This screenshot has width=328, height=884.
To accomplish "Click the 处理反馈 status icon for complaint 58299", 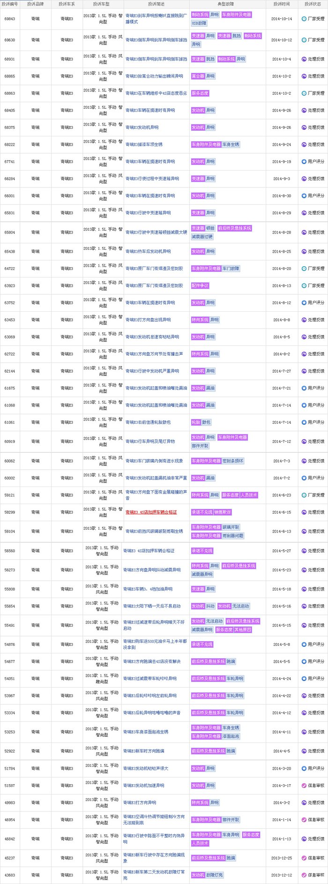I will tap(304, 512).
